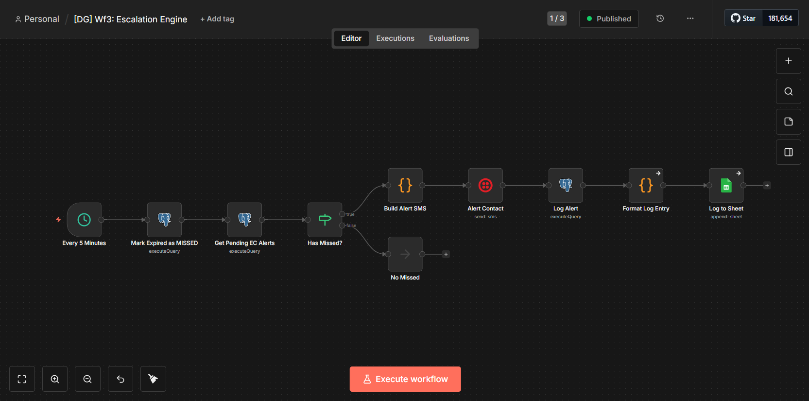Open the Build Alert SMS code node

(405, 185)
